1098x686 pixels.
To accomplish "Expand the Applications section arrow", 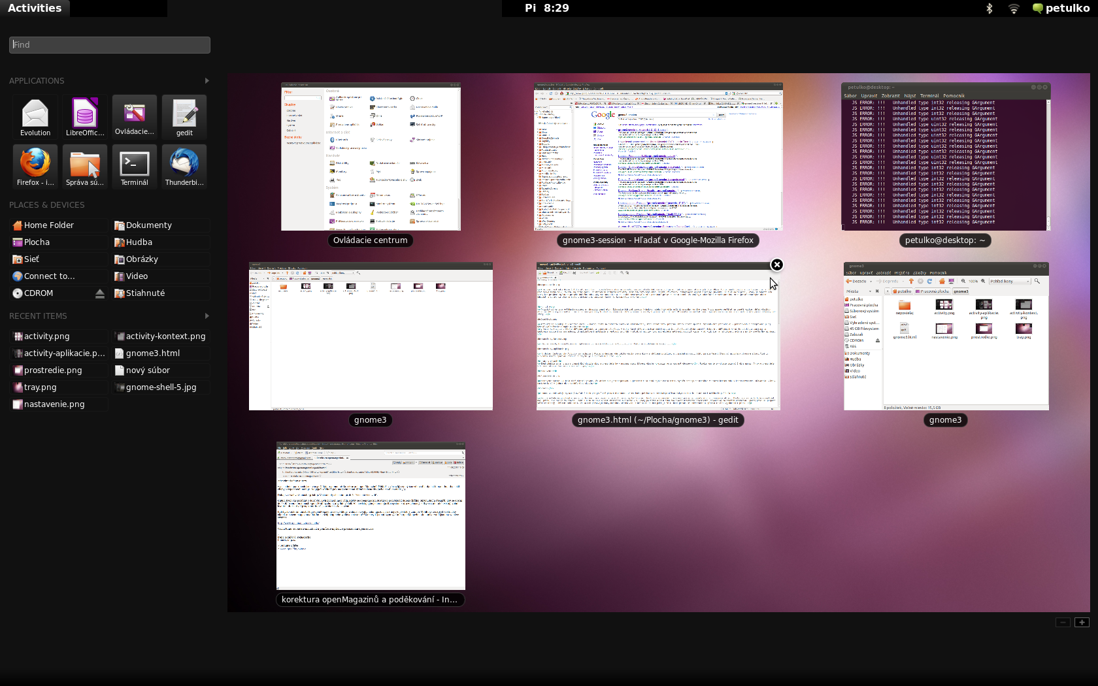I will point(207,80).
